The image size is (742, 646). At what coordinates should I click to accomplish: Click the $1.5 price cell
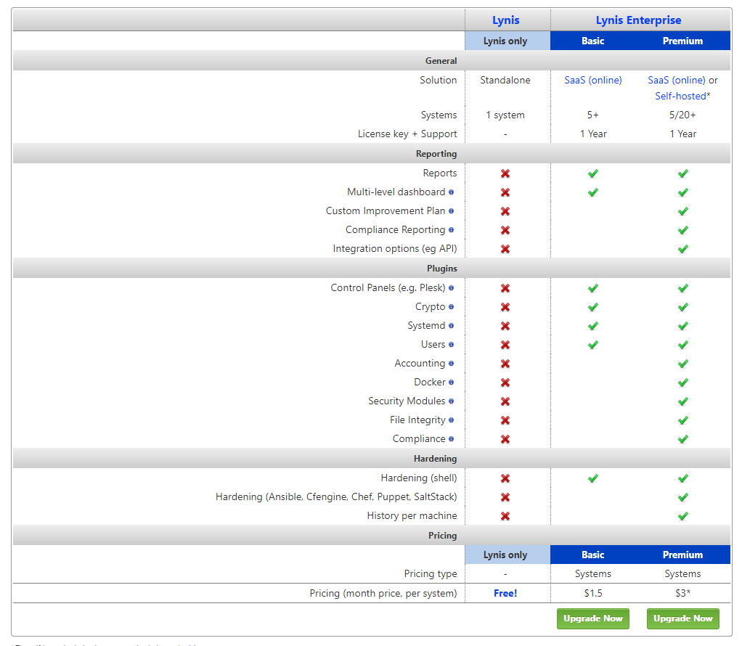click(593, 594)
